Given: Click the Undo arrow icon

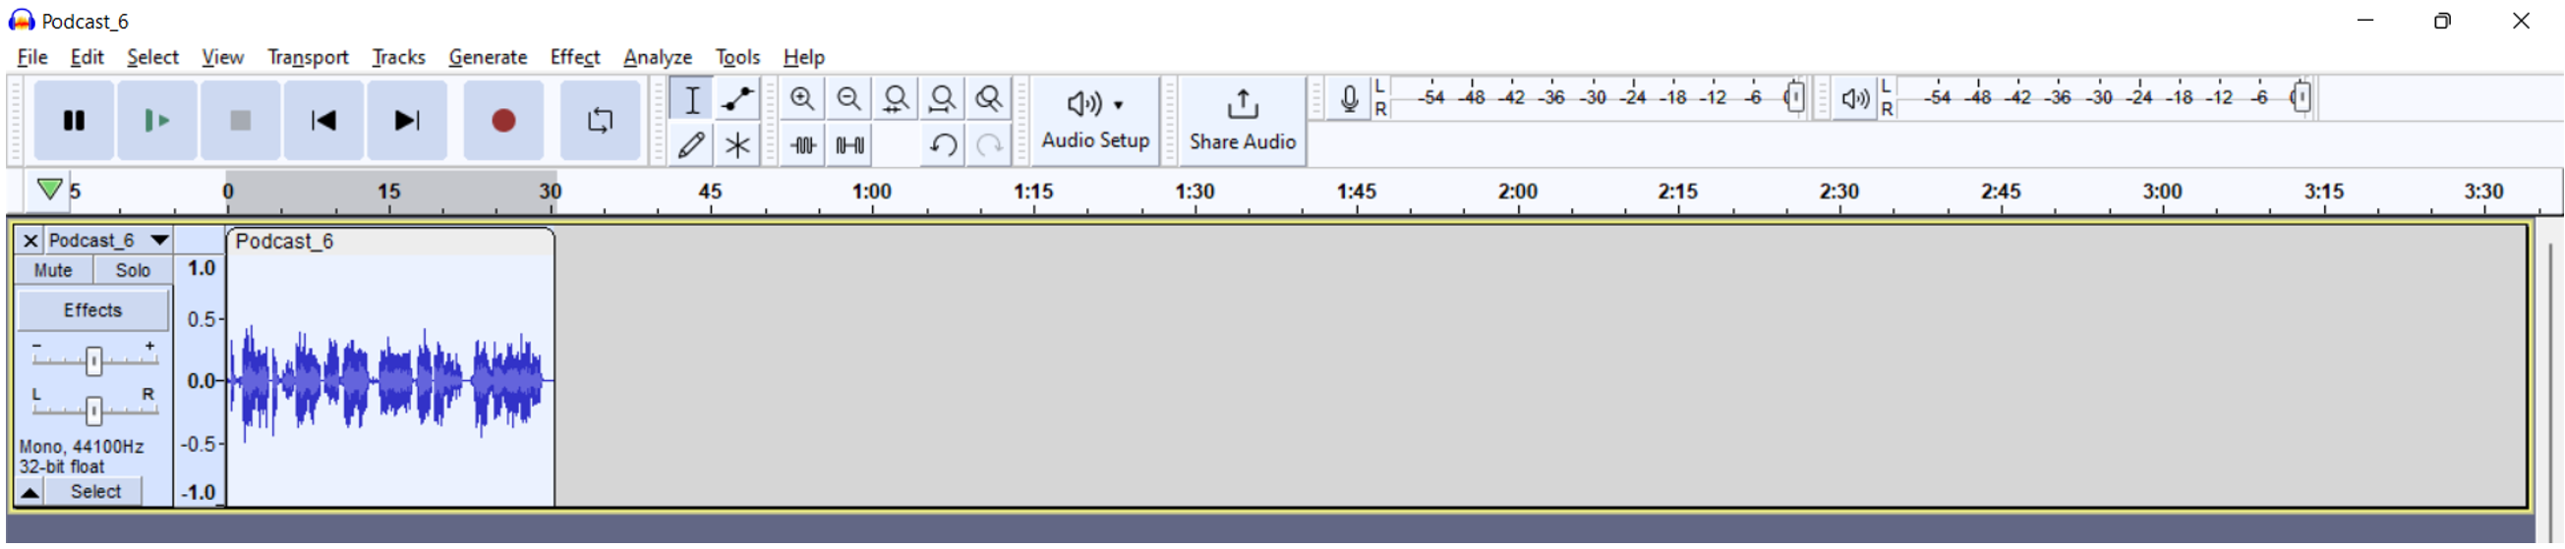Looking at the screenshot, I should [941, 146].
